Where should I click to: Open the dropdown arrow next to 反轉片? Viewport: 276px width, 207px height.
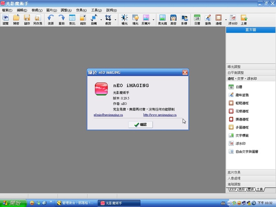click(x=154, y=19)
